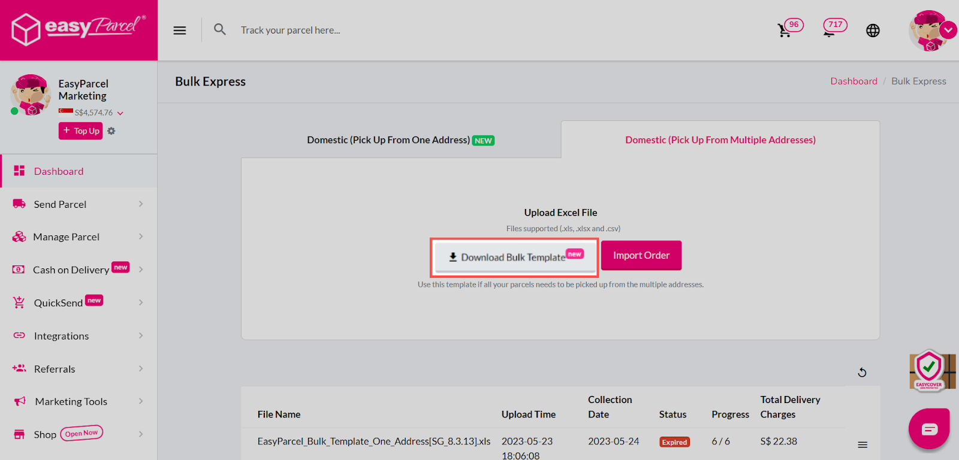
Task: Click the Cash on Delivery money icon
Action: point(19,270)
